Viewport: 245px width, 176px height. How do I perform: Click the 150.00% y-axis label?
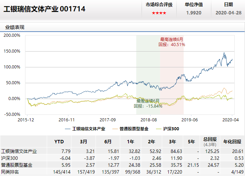point(12,51)
